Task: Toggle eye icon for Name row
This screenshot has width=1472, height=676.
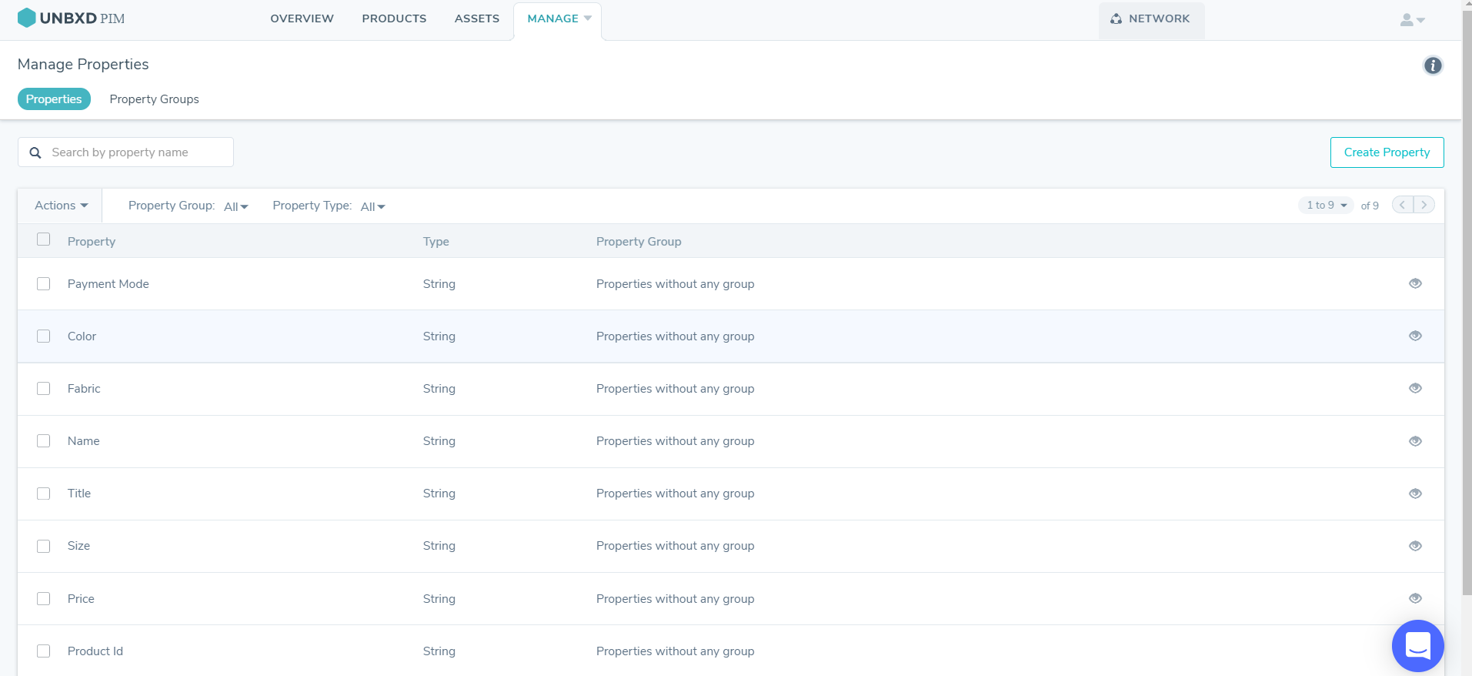Action: (1415, 441)
